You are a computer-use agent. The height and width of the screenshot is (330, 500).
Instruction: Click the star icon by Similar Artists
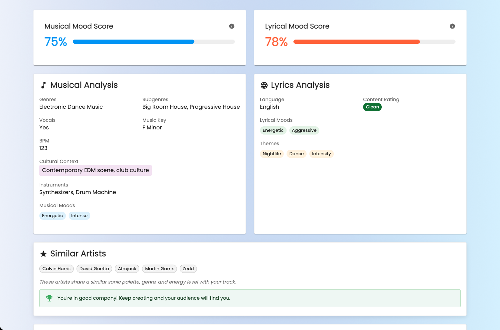click(x=43, y=254)
